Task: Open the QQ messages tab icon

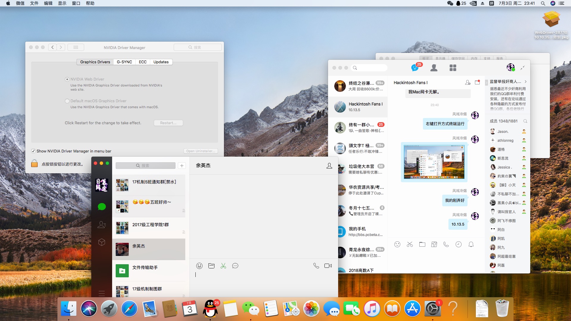Action: click(x=415, y=68)
